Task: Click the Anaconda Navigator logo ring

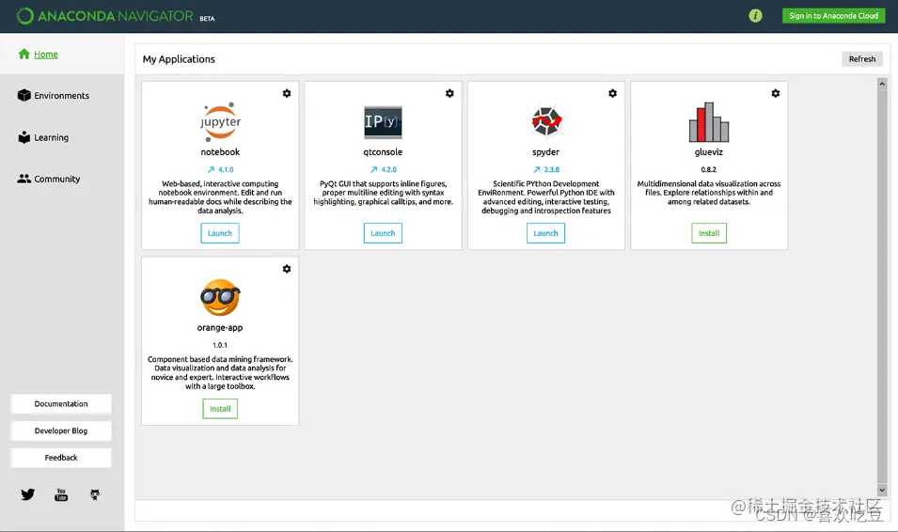Action: pyautogui.click(x=24, y=16)
